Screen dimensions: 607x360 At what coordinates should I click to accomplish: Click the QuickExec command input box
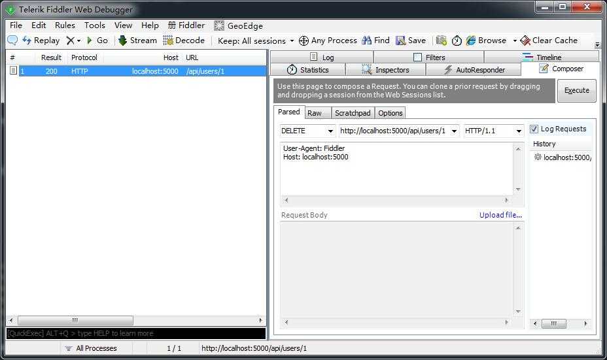tap(136, 333)
